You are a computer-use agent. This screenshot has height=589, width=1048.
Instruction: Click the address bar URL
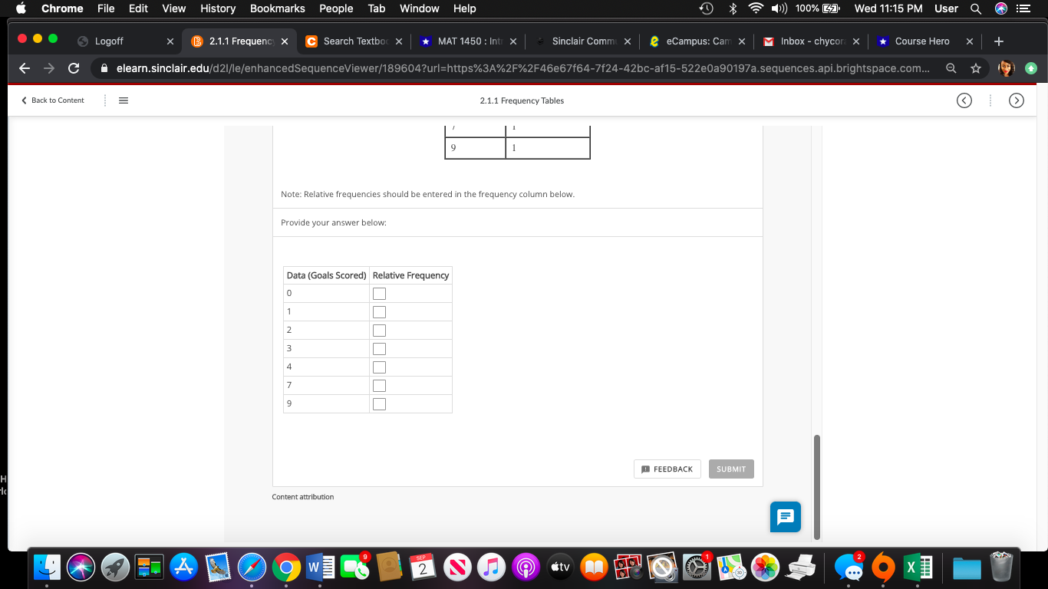pyautogui.click(x=522, y=68)
